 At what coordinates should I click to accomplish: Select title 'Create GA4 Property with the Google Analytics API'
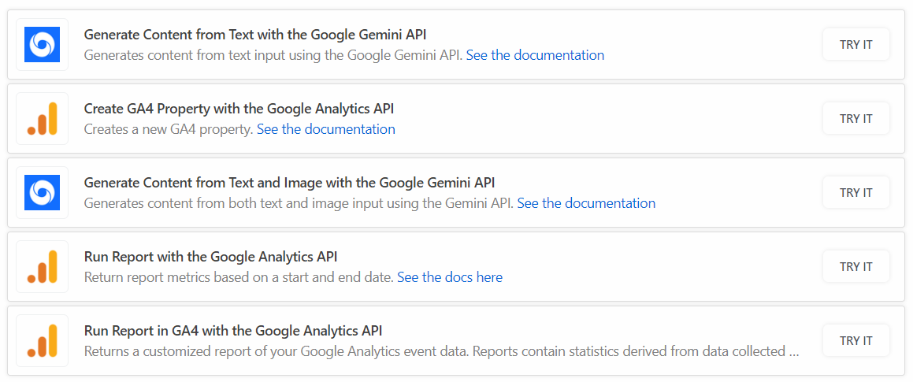239,109
